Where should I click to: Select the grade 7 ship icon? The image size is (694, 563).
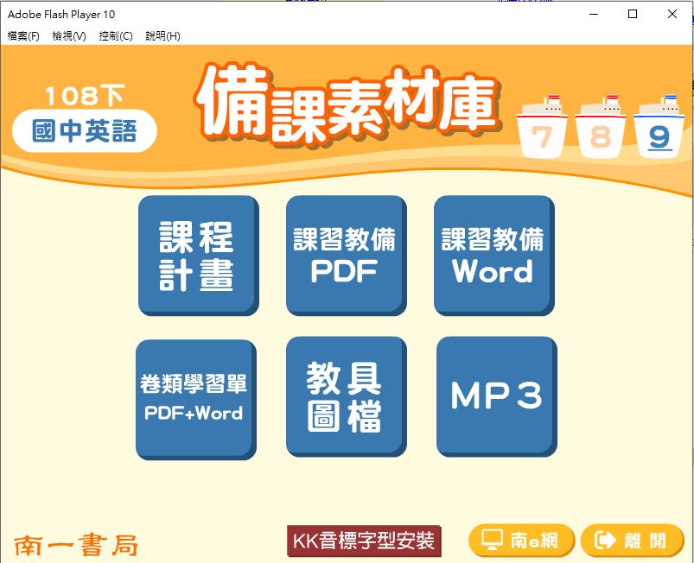click(x=542, y=128)
